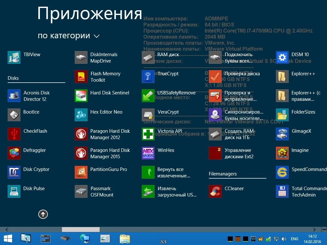The image size is (327, 245).
Task: Open the RAM диск icon
Action: click(148, 57)
